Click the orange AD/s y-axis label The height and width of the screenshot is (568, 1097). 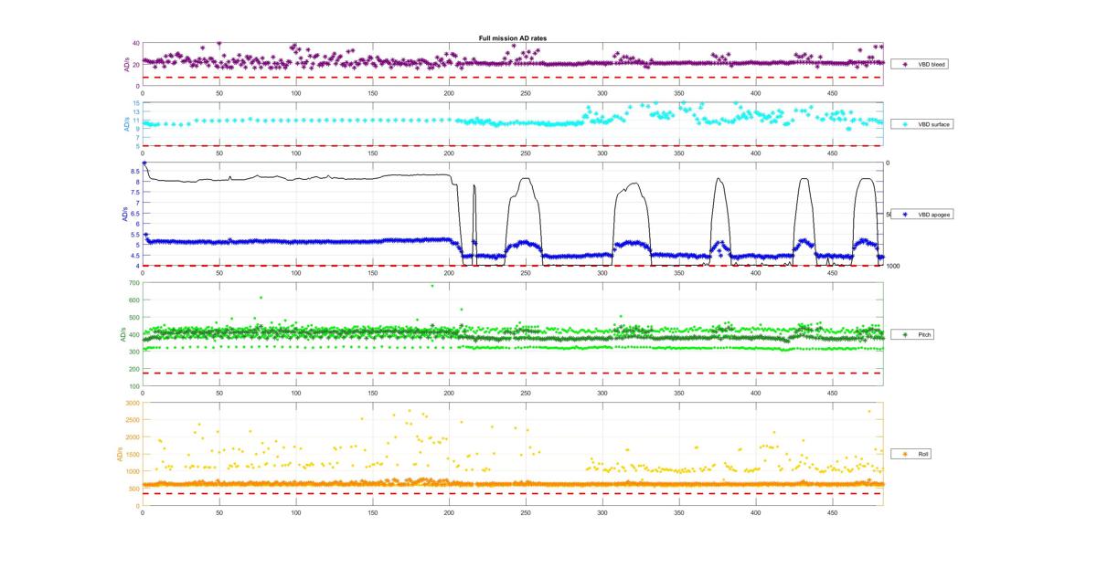pos(118,454)
